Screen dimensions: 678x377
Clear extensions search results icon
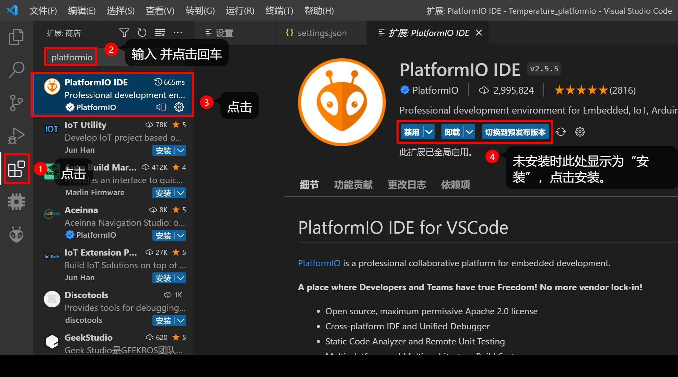tap(160, 33)
